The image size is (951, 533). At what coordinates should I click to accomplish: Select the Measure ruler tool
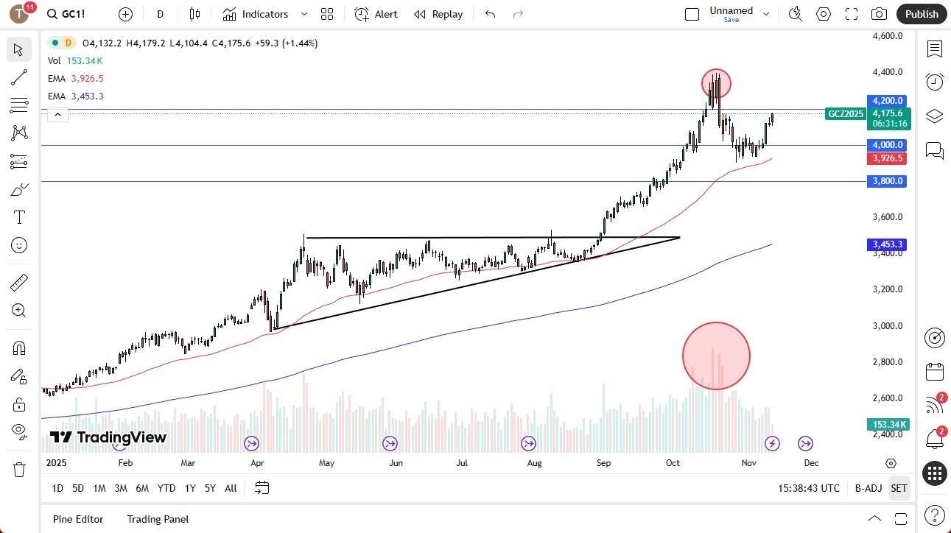[18, 282]
